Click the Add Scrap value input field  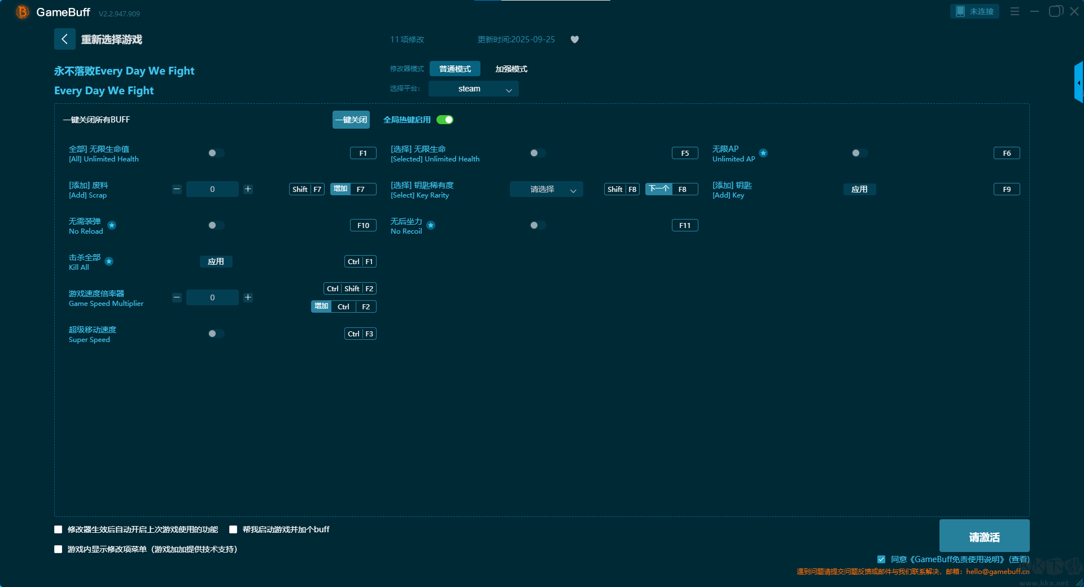click(x=212, y=189)
